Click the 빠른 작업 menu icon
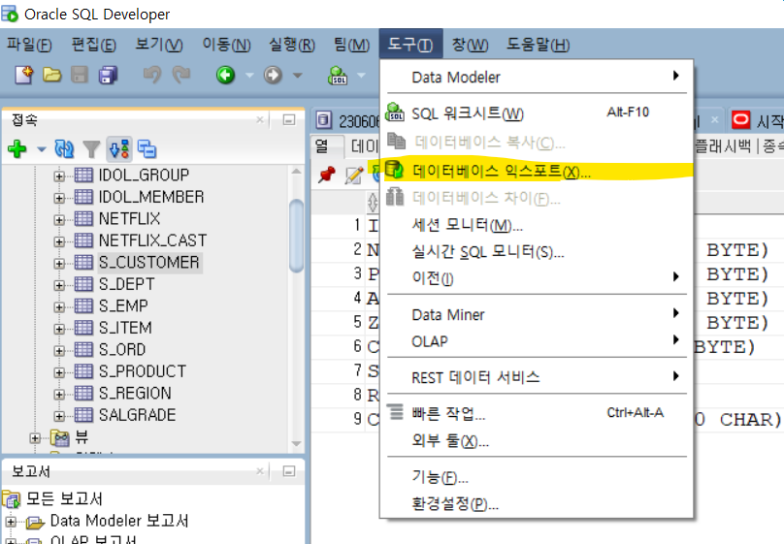Image resolution: width=784 pixels, height=544 pixels. pos(395,411)
